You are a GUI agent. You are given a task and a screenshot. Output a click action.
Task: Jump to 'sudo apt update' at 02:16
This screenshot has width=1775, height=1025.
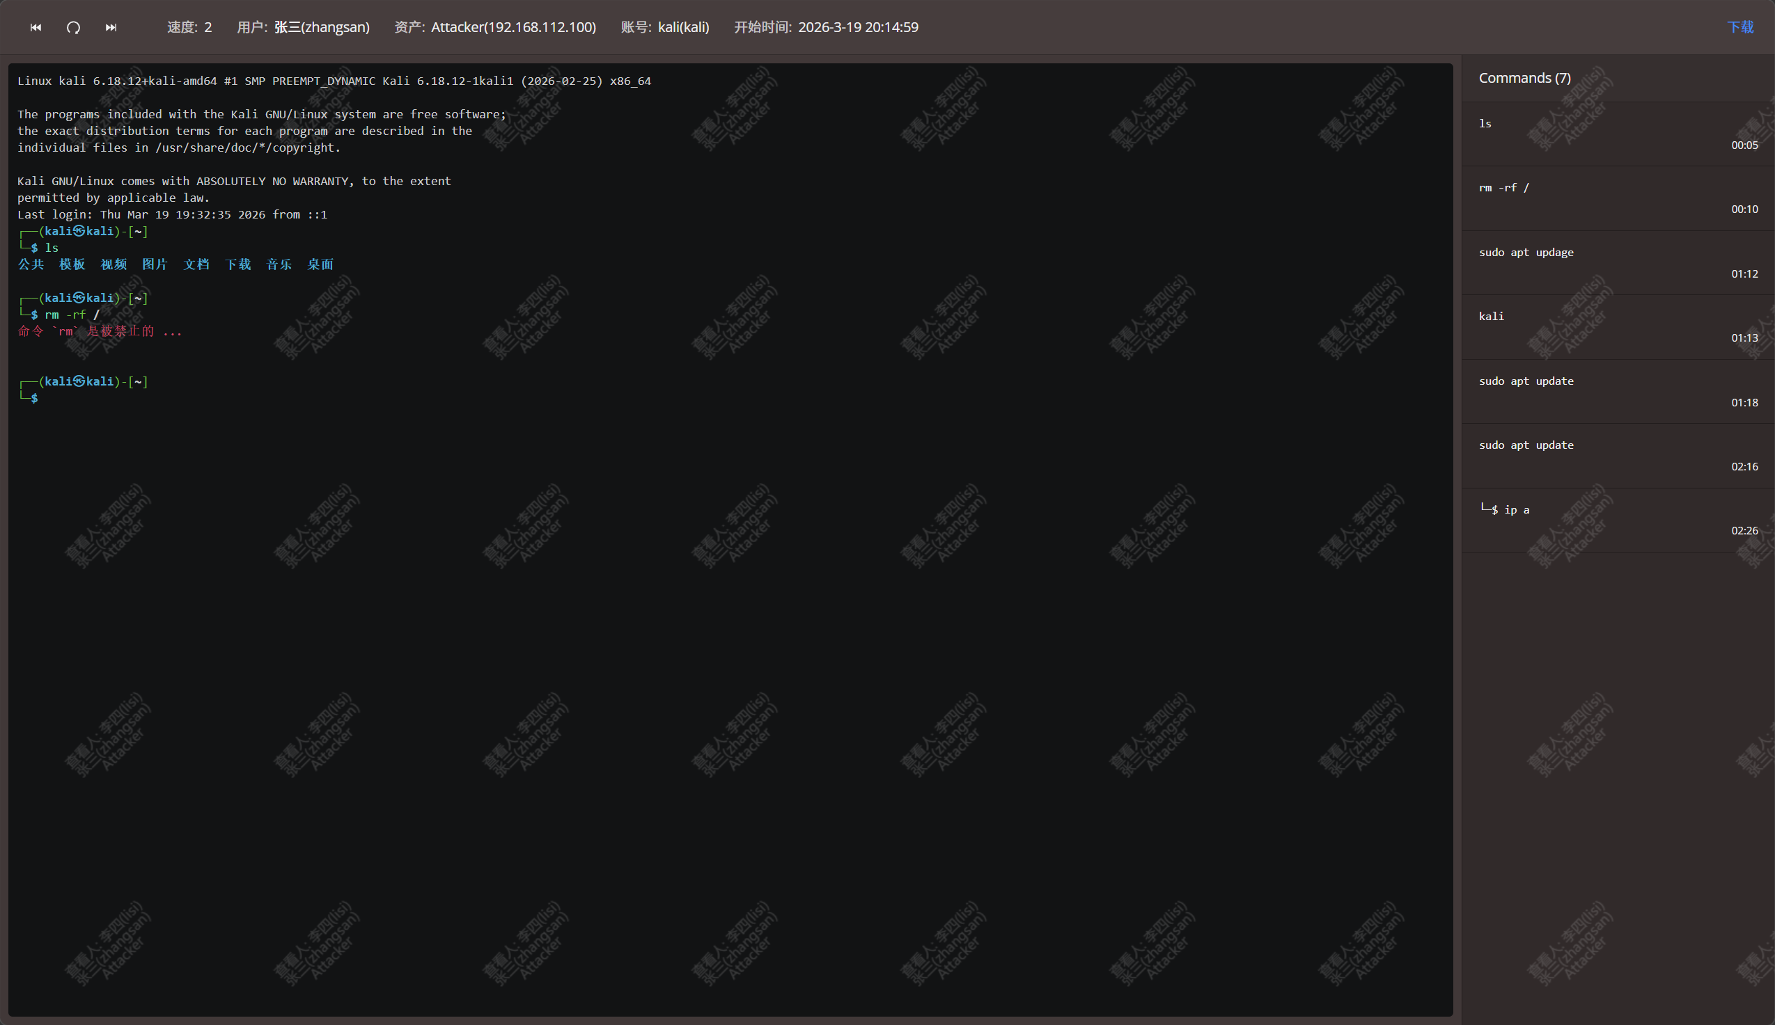coord(1617,456)
